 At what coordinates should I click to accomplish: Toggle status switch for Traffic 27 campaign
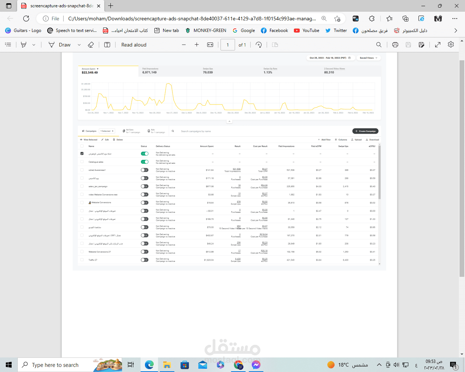pyautogui.click(x=145, y=260)
